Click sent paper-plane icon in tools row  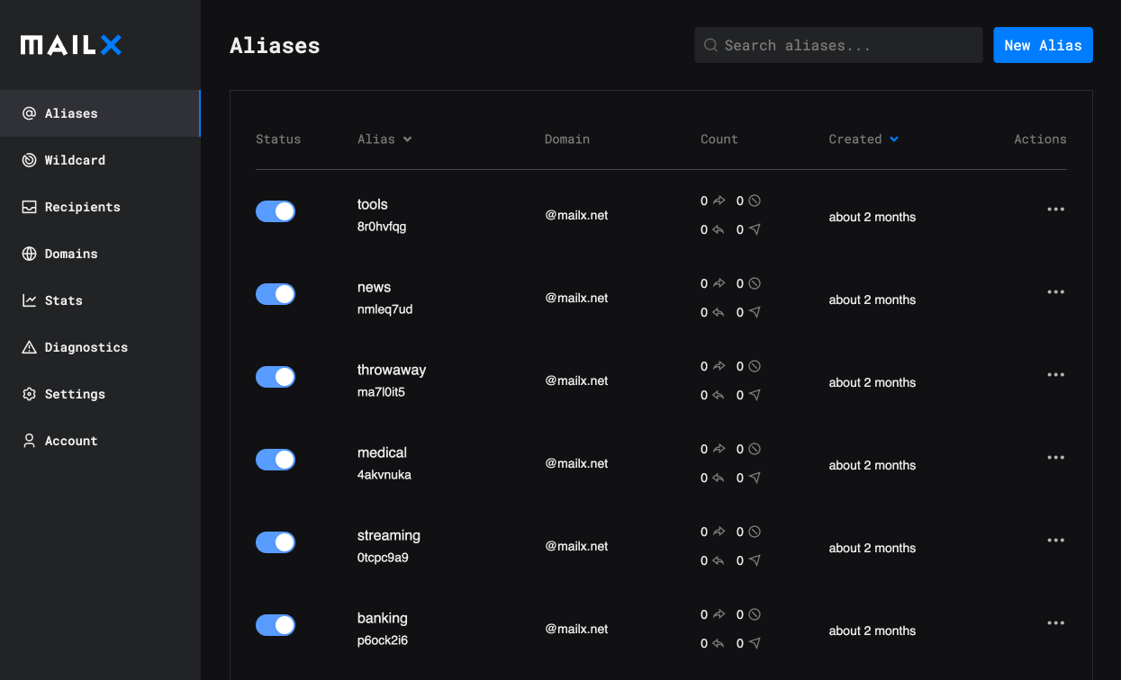point(755,229)
